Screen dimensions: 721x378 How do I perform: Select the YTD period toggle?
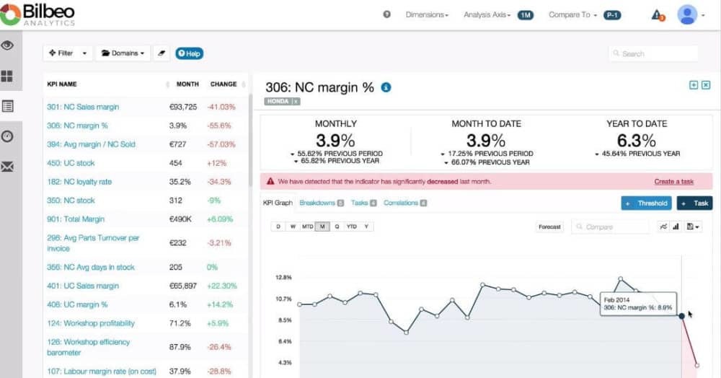(x=352, y=227)
